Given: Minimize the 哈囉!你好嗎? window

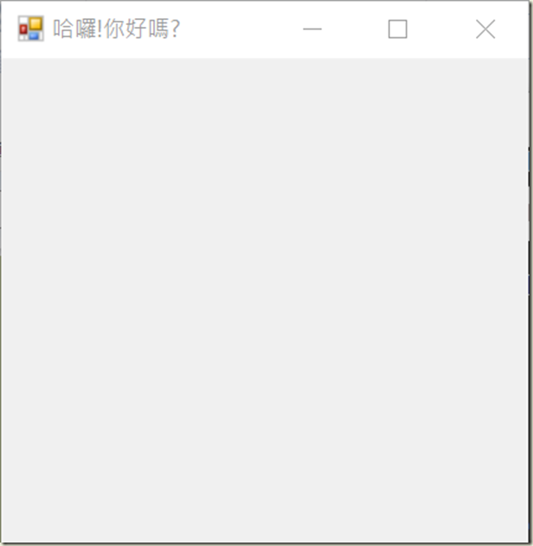Looking at the screenshot, I should coord(312,29).
